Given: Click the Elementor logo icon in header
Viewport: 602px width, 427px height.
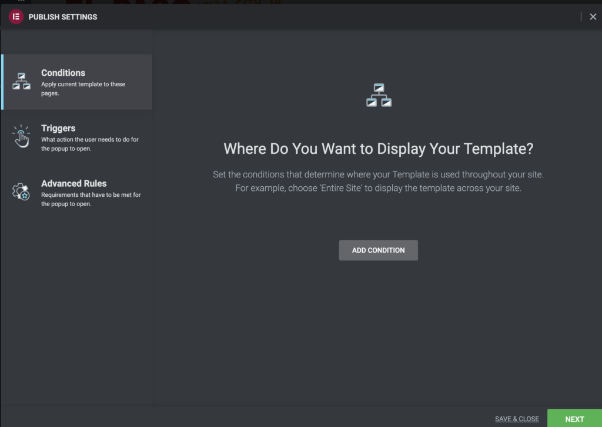Looking at the screenshot, I should 16,16.
